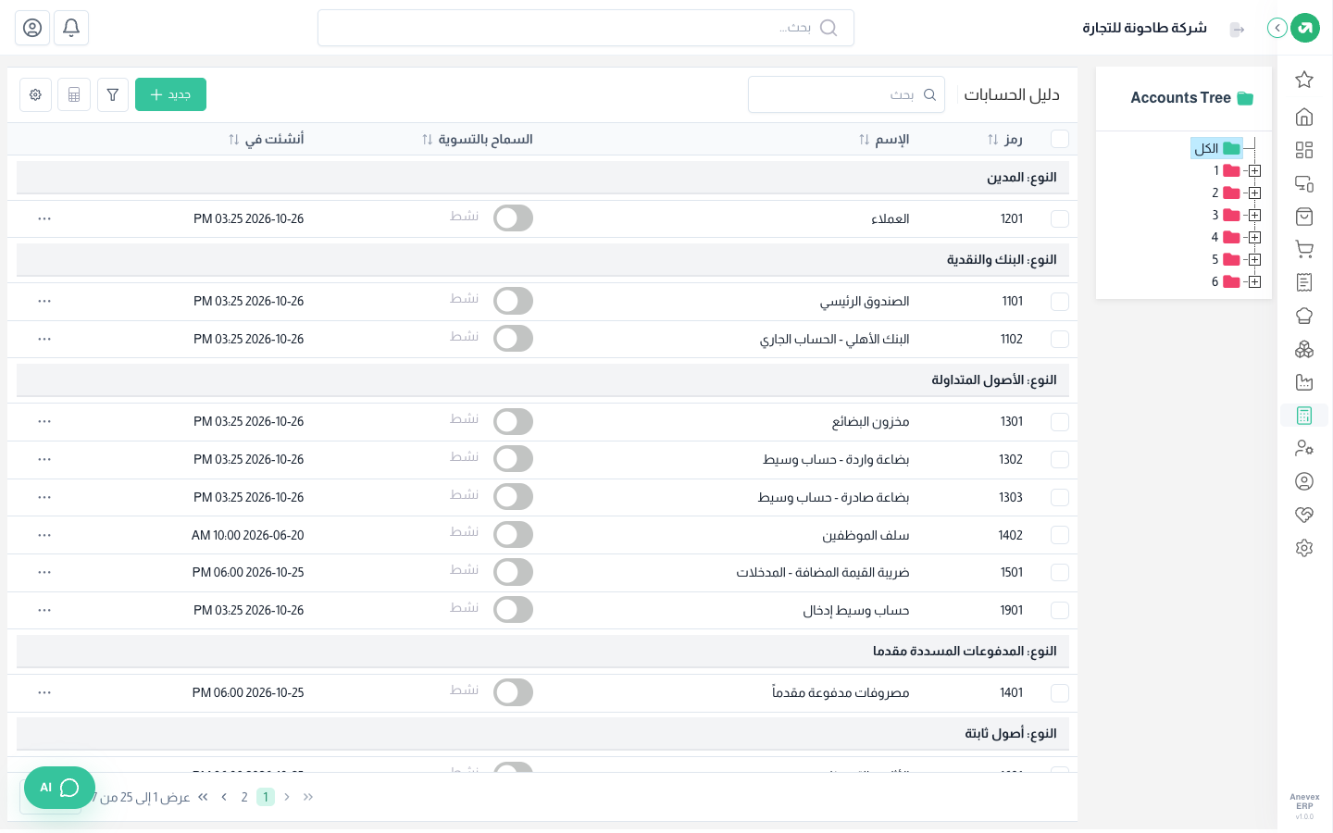Screen dimensions: 1333x833
Task: Jump to last page double chevron
Action: pos(203,797)
